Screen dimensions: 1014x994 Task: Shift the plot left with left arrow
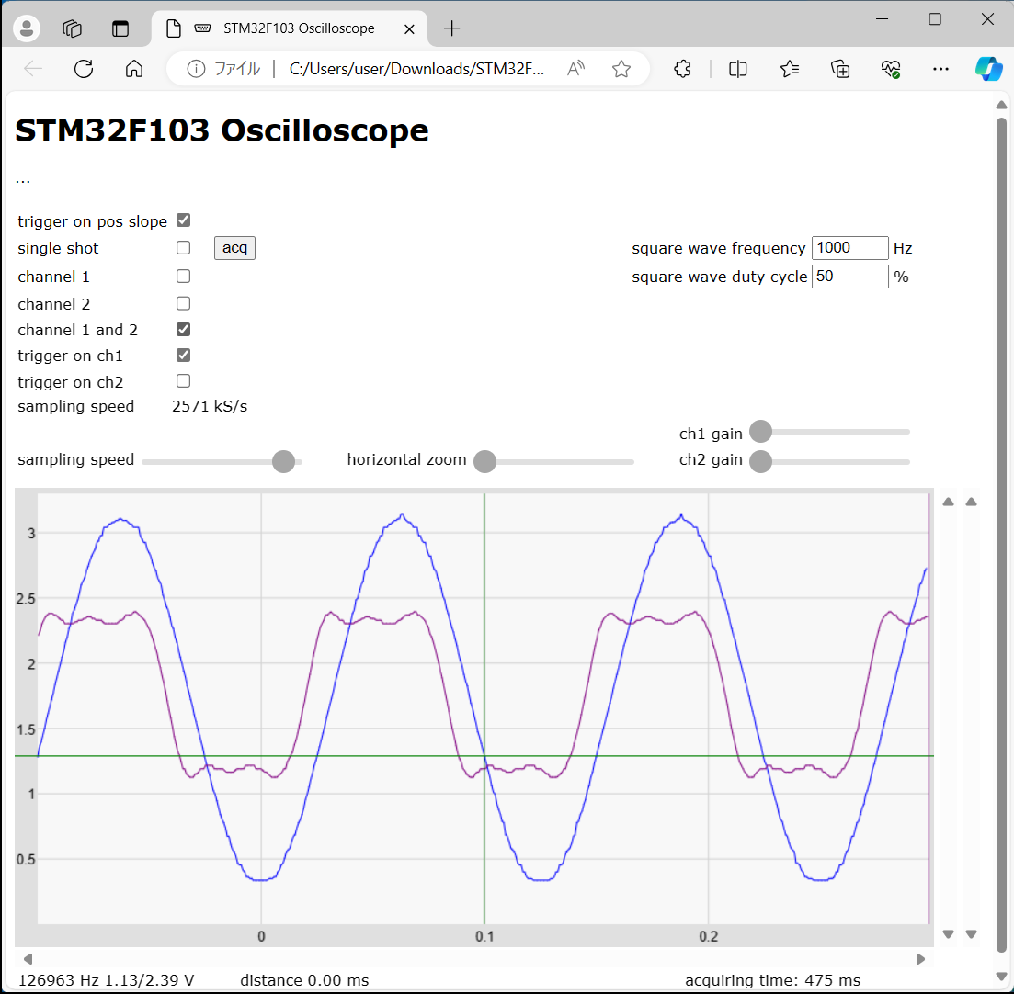coord(28,959)
